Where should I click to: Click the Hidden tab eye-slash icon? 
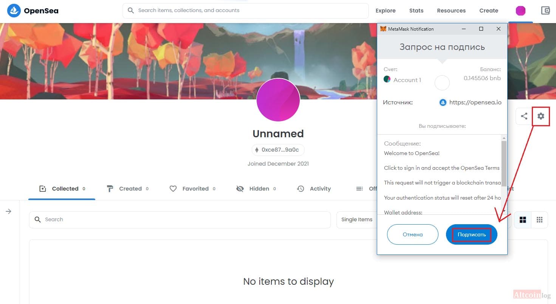click(240, 189)
